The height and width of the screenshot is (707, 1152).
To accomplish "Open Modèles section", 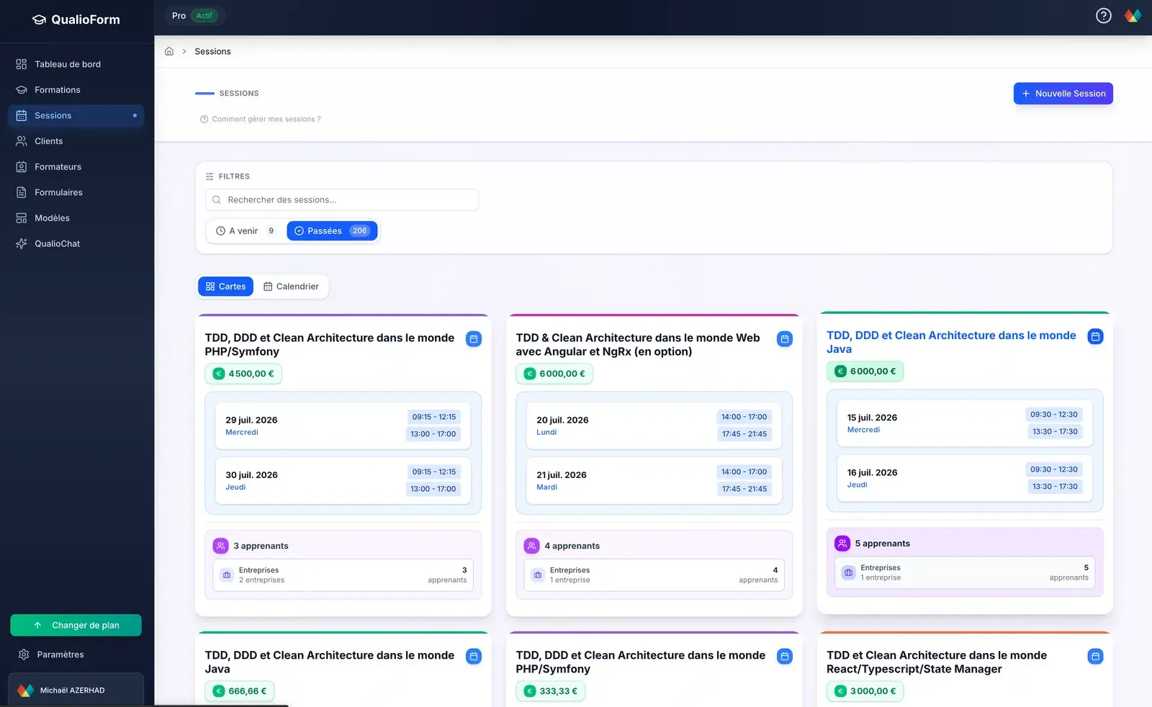I will (76, 218).
